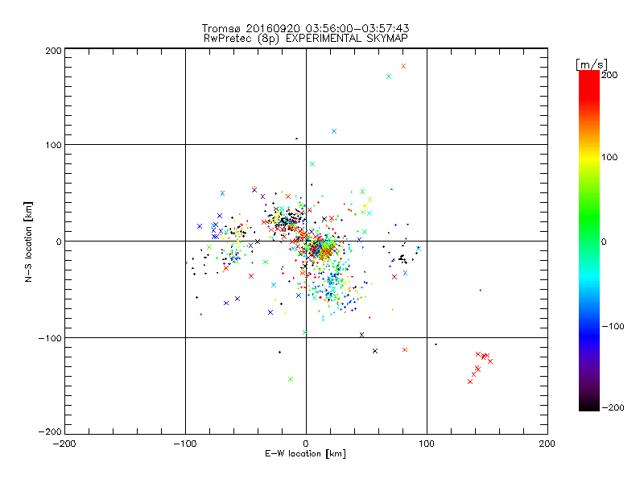Click the color bar scale label "-100"
644x483 pixels.
coord(613,326)
